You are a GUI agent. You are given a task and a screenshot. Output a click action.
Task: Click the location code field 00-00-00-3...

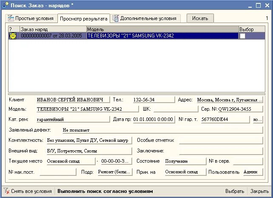coord(117,161)
